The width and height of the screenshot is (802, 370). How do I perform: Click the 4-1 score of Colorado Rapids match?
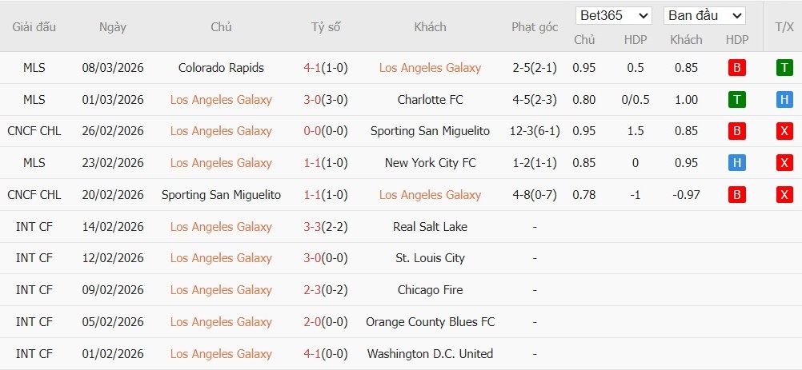(x=312, y=68)
